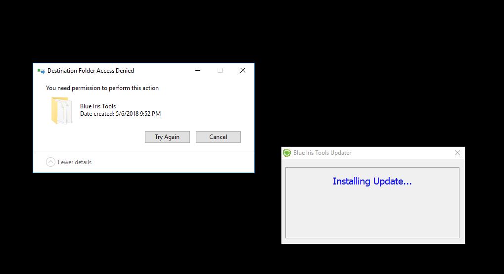Click the file transfer icon in dialog title bar
The height and width of the screenshot is (274, 504).
click(x=41, y=71)
